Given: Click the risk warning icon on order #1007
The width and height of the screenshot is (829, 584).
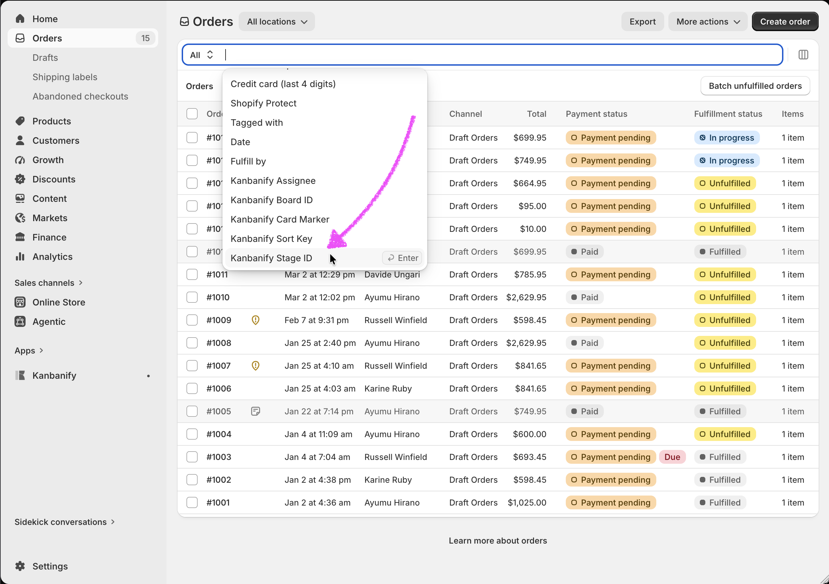Looking at the screenshot, I should [256, 366].
